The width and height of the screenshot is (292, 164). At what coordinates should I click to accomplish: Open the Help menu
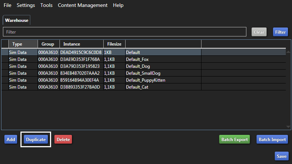(x=118, y=5)
